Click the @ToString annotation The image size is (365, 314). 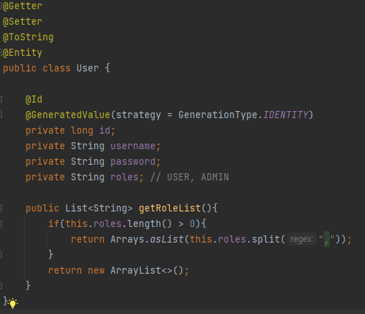(28, 37)
